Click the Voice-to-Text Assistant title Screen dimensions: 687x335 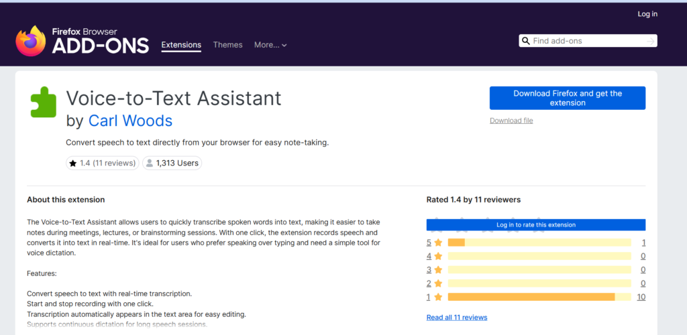(x=174, y=98)
